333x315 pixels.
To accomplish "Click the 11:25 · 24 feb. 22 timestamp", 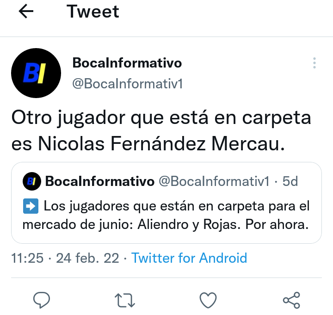I will point(65,258).
